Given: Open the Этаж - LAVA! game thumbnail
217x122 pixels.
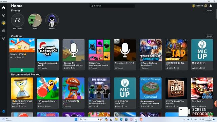Looking at the screenshot, I should pyautogui.click(x=22, y=45).
